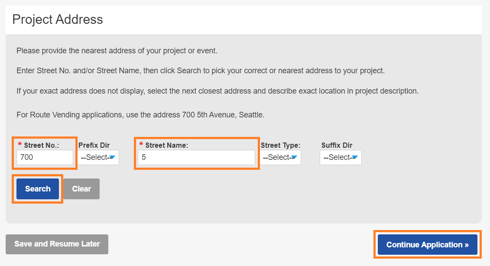Click the Prefix Dir label
This screenshot has width=490, height=266.
tap(94, 146)
